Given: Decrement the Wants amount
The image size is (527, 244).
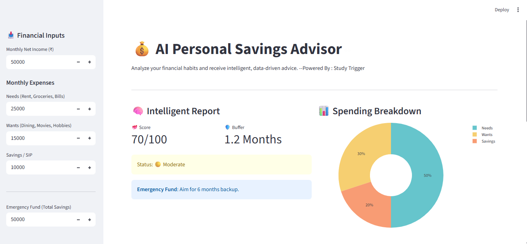Looking at the screenshot, I should coord(78,138).
